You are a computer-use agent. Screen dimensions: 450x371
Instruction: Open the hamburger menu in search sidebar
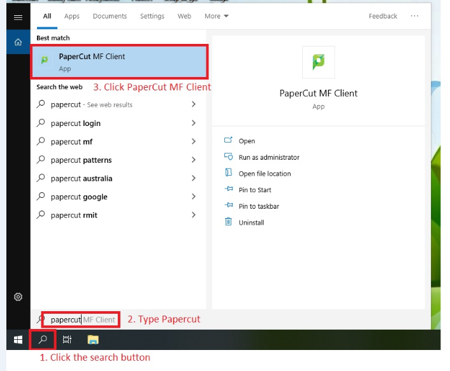(x=18, y=17)
